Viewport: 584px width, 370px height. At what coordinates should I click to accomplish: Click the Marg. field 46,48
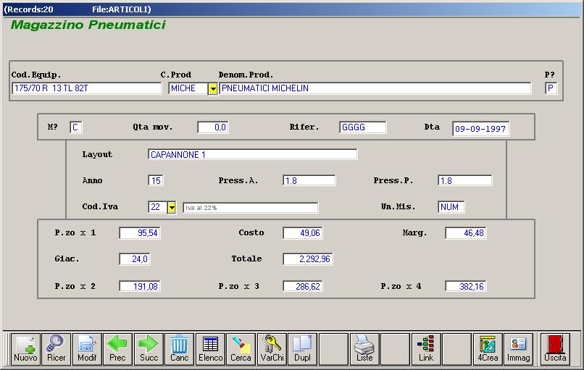(466, 233)
